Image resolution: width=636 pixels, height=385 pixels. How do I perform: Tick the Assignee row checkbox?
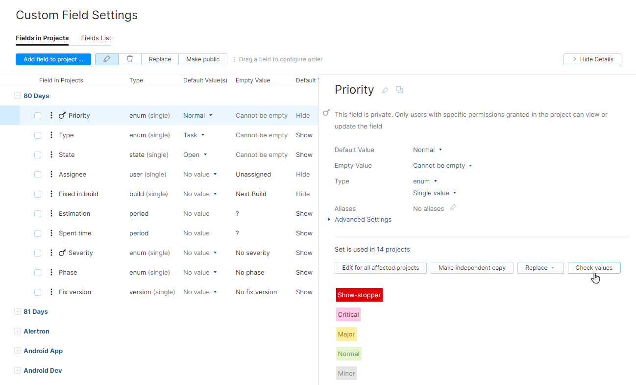pyautogui.click(x=38, y=174)
